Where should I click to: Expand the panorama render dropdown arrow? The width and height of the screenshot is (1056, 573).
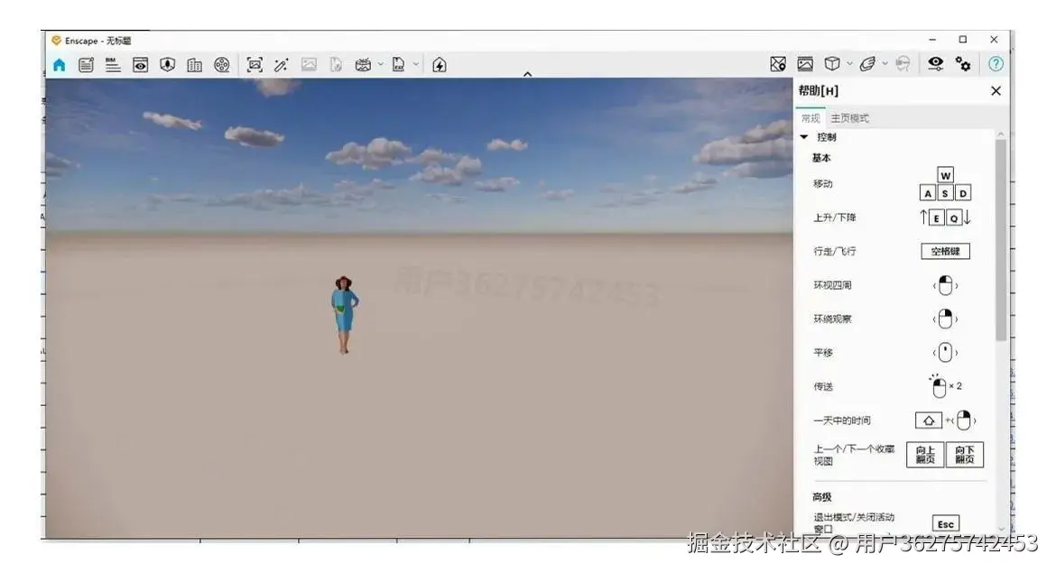381,65
